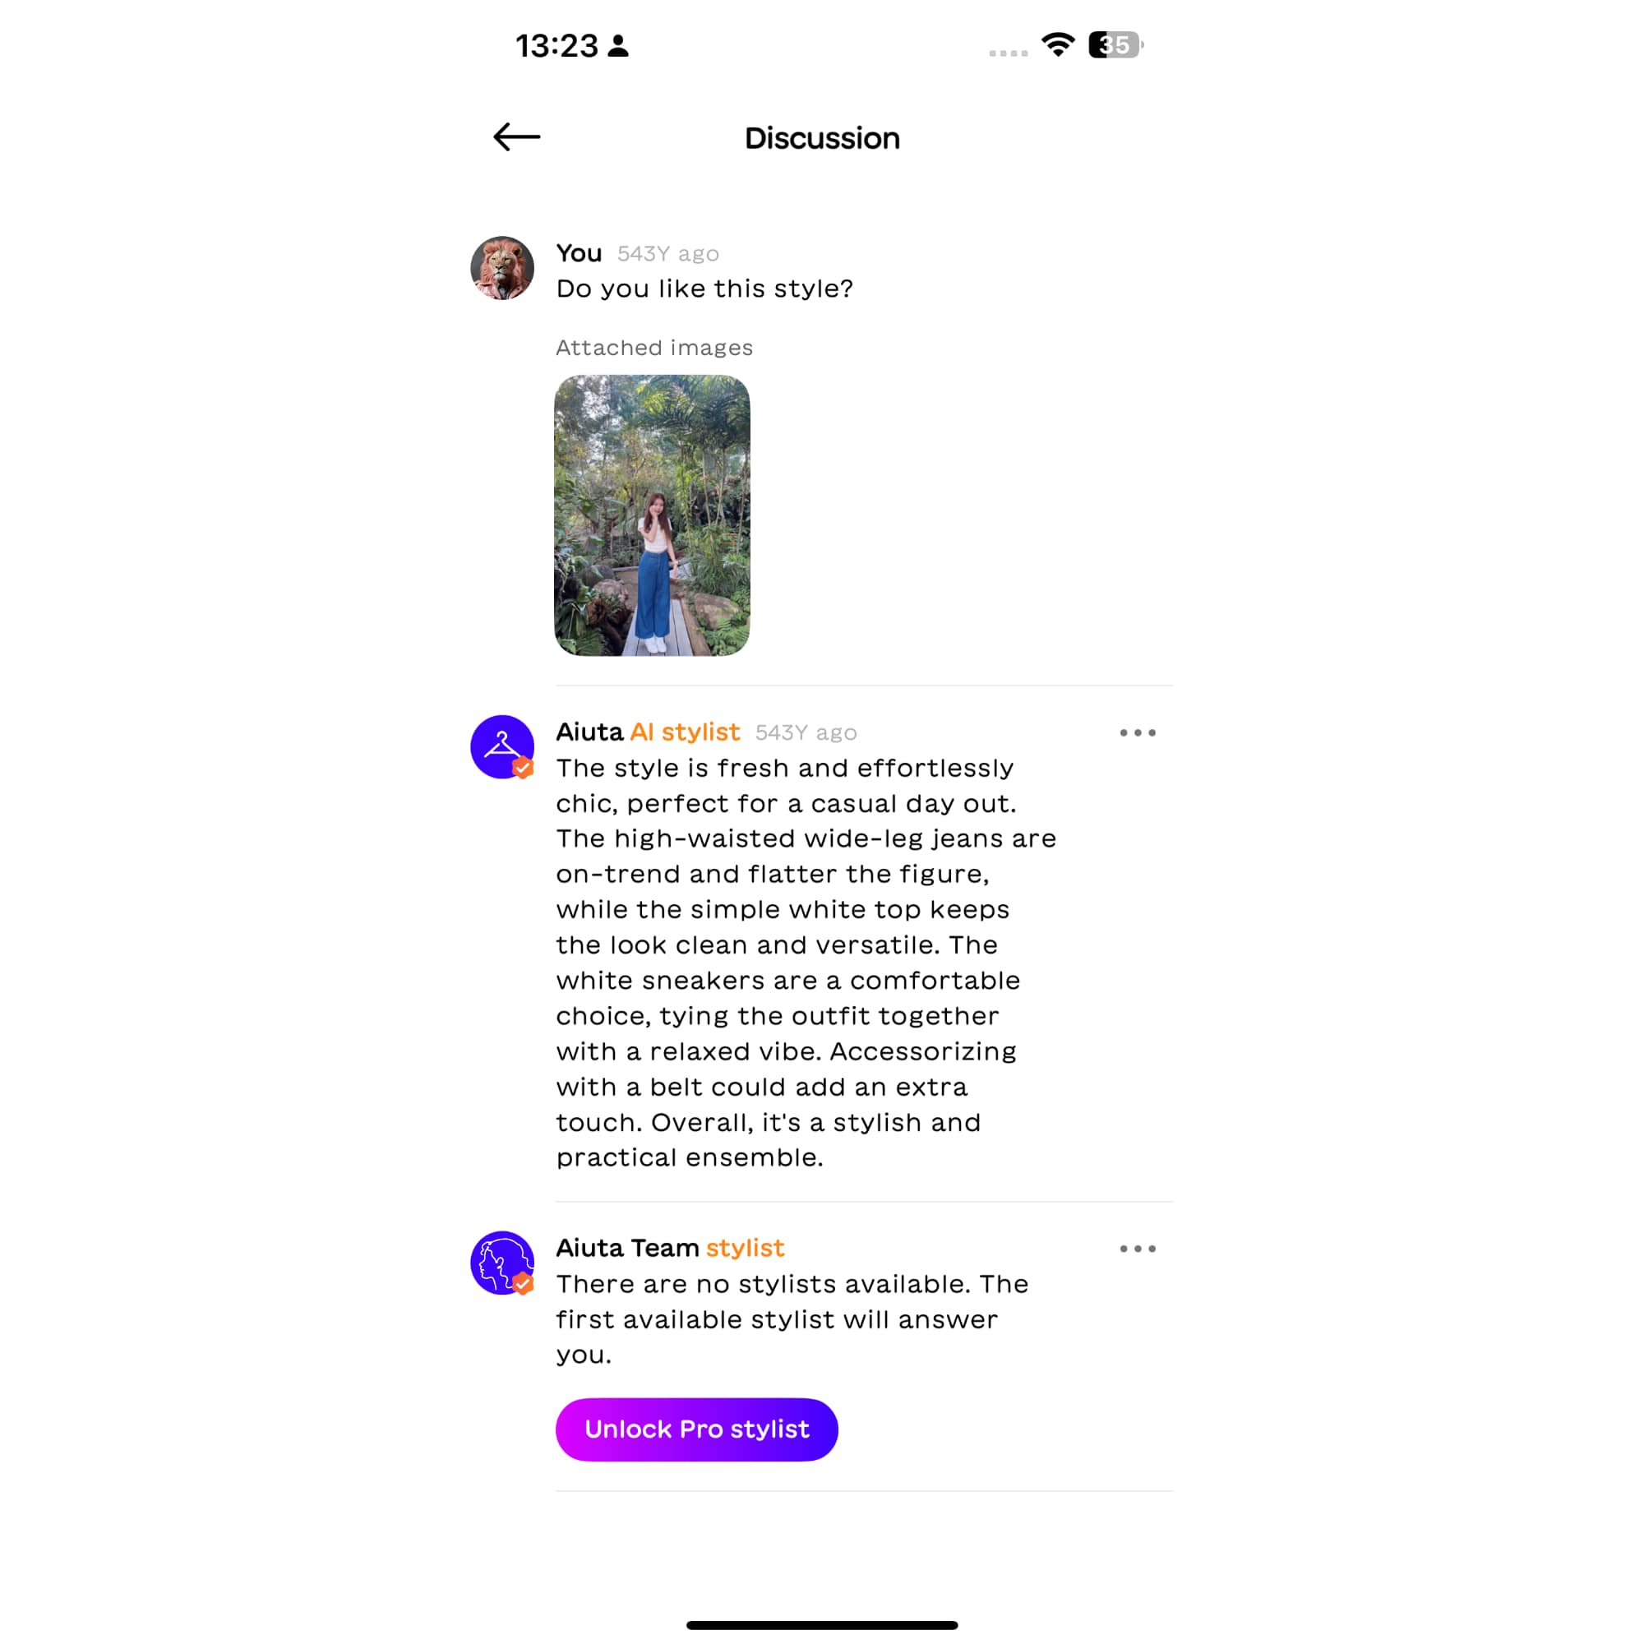Tap the battery indicator showing 35

(1115, 44)
